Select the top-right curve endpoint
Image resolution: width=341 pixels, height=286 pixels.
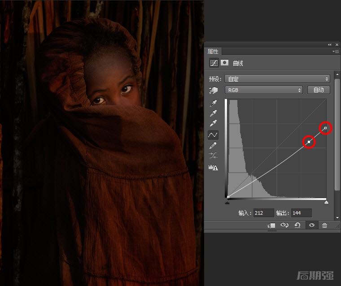326,128
